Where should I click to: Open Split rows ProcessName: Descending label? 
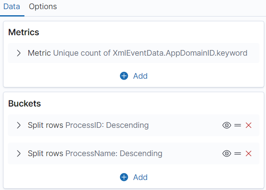pyautogui.click(x=95, y=153)
